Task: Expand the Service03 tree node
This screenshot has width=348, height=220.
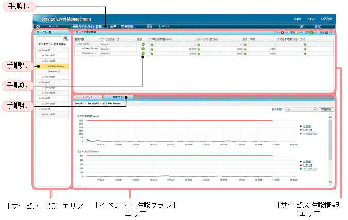Action: click(43, 77)
